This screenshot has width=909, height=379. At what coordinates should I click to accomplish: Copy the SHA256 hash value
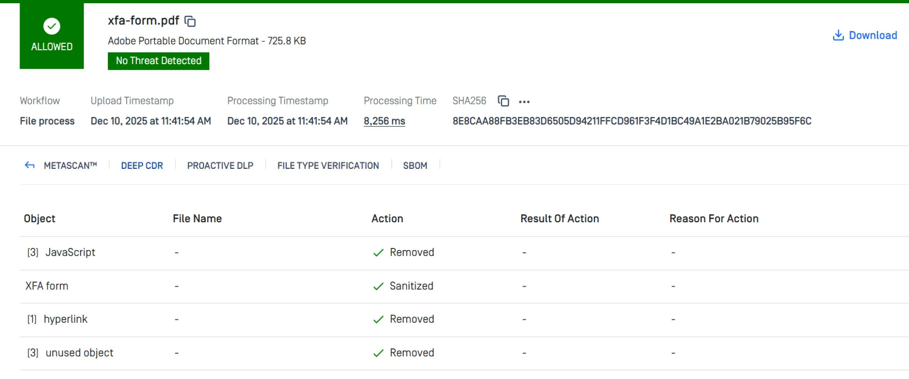coord(503,101)
